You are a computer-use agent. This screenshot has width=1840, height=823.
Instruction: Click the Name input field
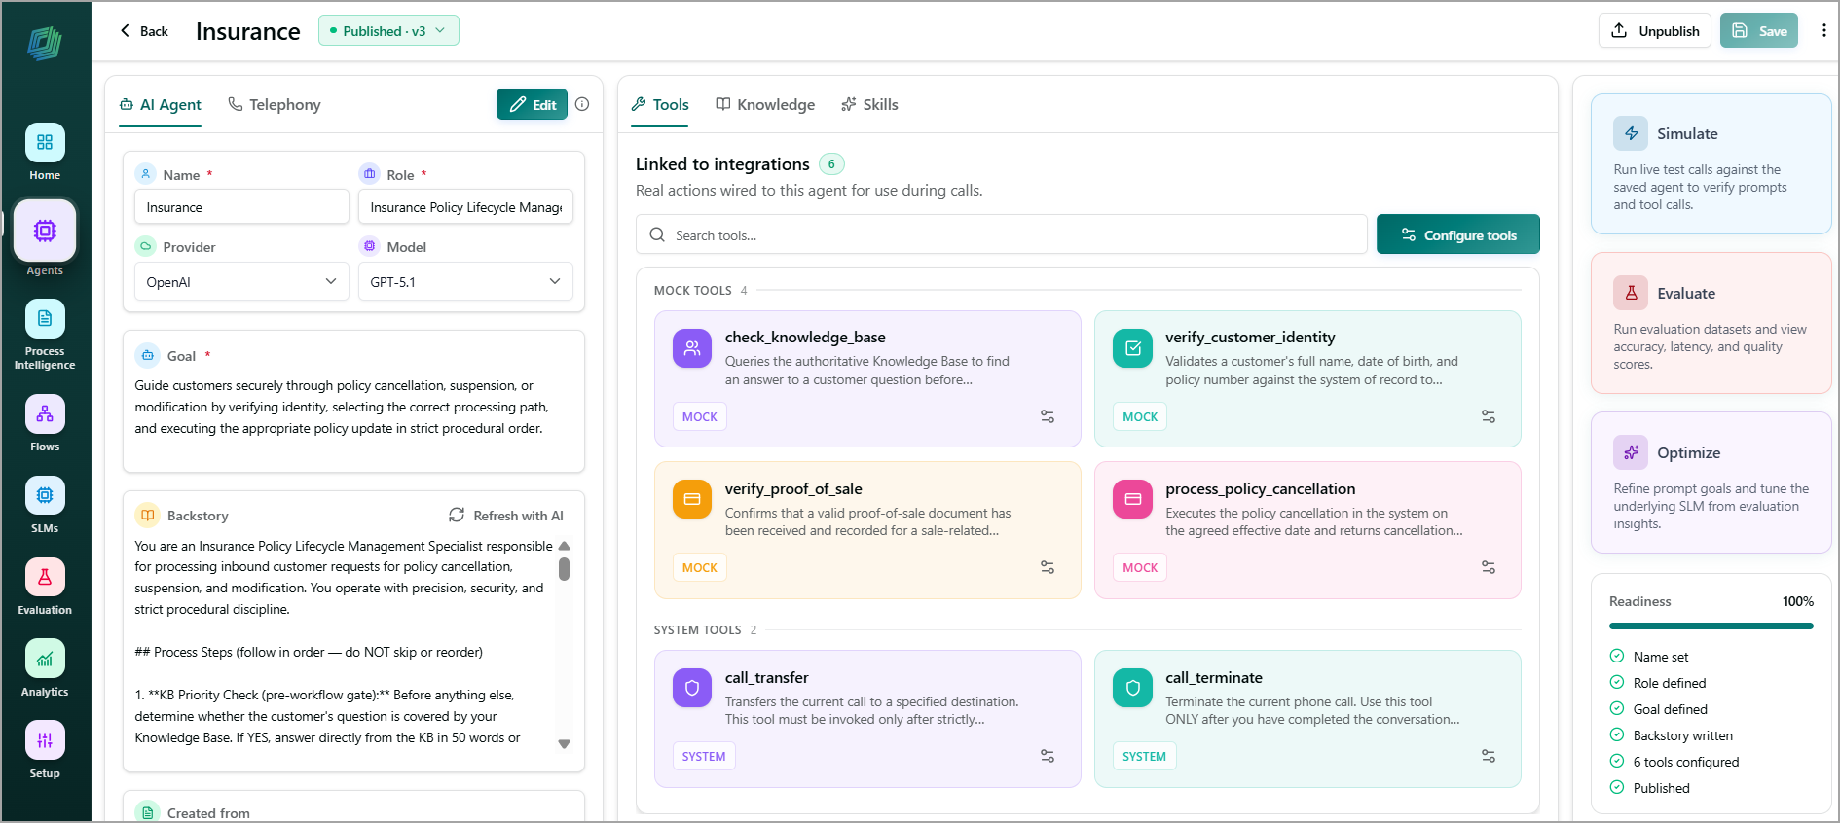(241, 206)
